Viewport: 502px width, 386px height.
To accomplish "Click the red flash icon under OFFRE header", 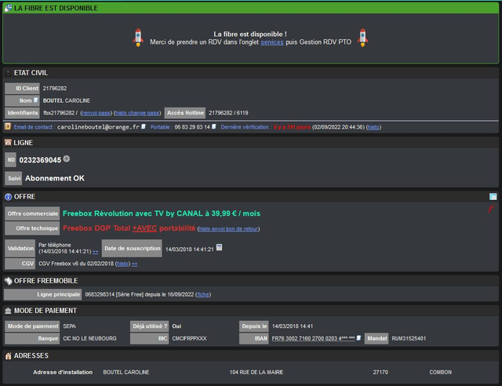I will click(491, 209).
